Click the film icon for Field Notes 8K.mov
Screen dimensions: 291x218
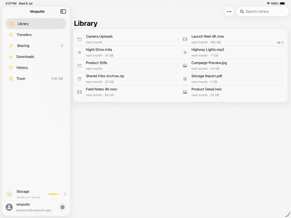tap(80, 92)
